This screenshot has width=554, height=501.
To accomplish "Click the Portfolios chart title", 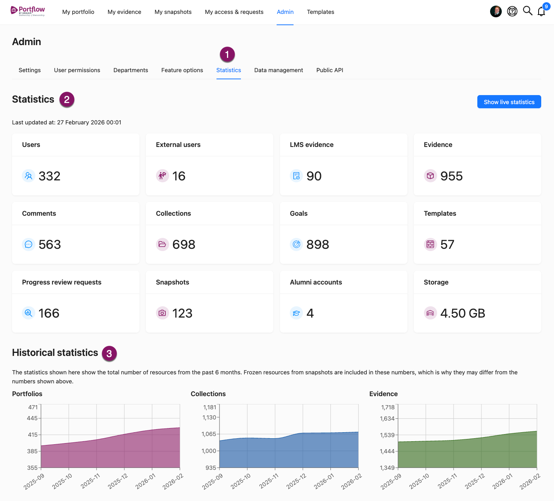I will (27, 394).
